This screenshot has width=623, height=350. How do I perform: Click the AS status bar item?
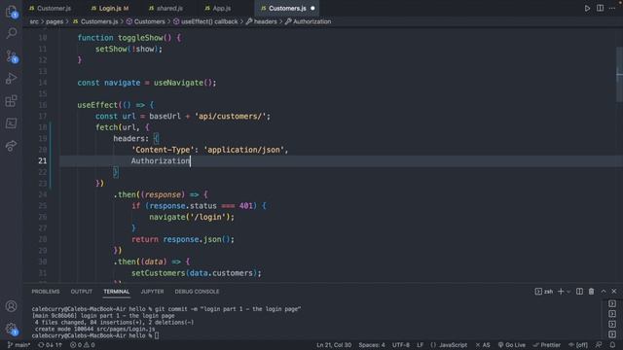pos(483,345)
